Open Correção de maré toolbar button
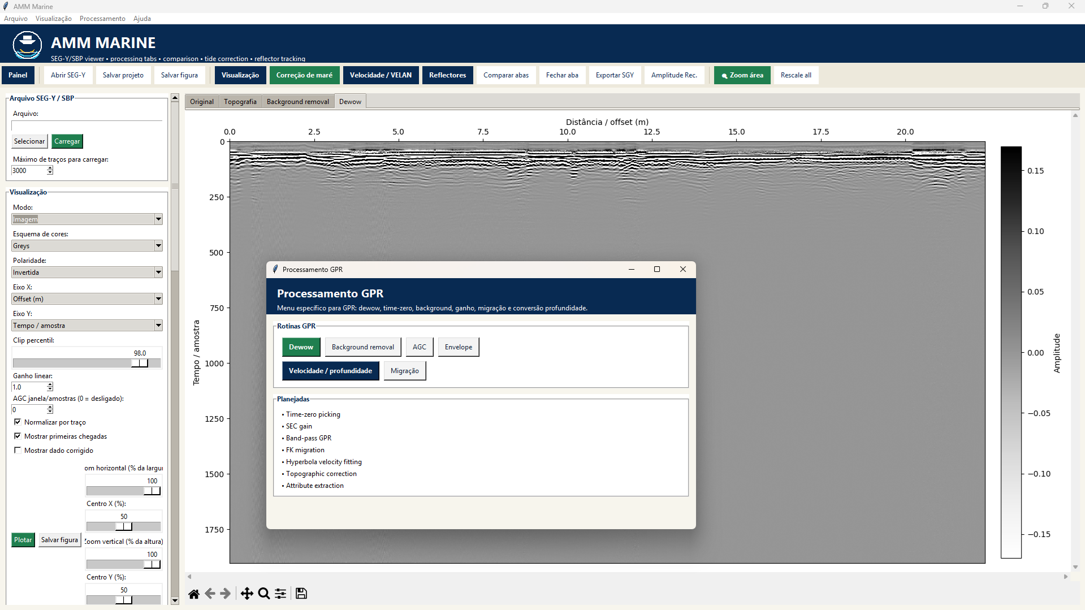 [x=304, y=75]
